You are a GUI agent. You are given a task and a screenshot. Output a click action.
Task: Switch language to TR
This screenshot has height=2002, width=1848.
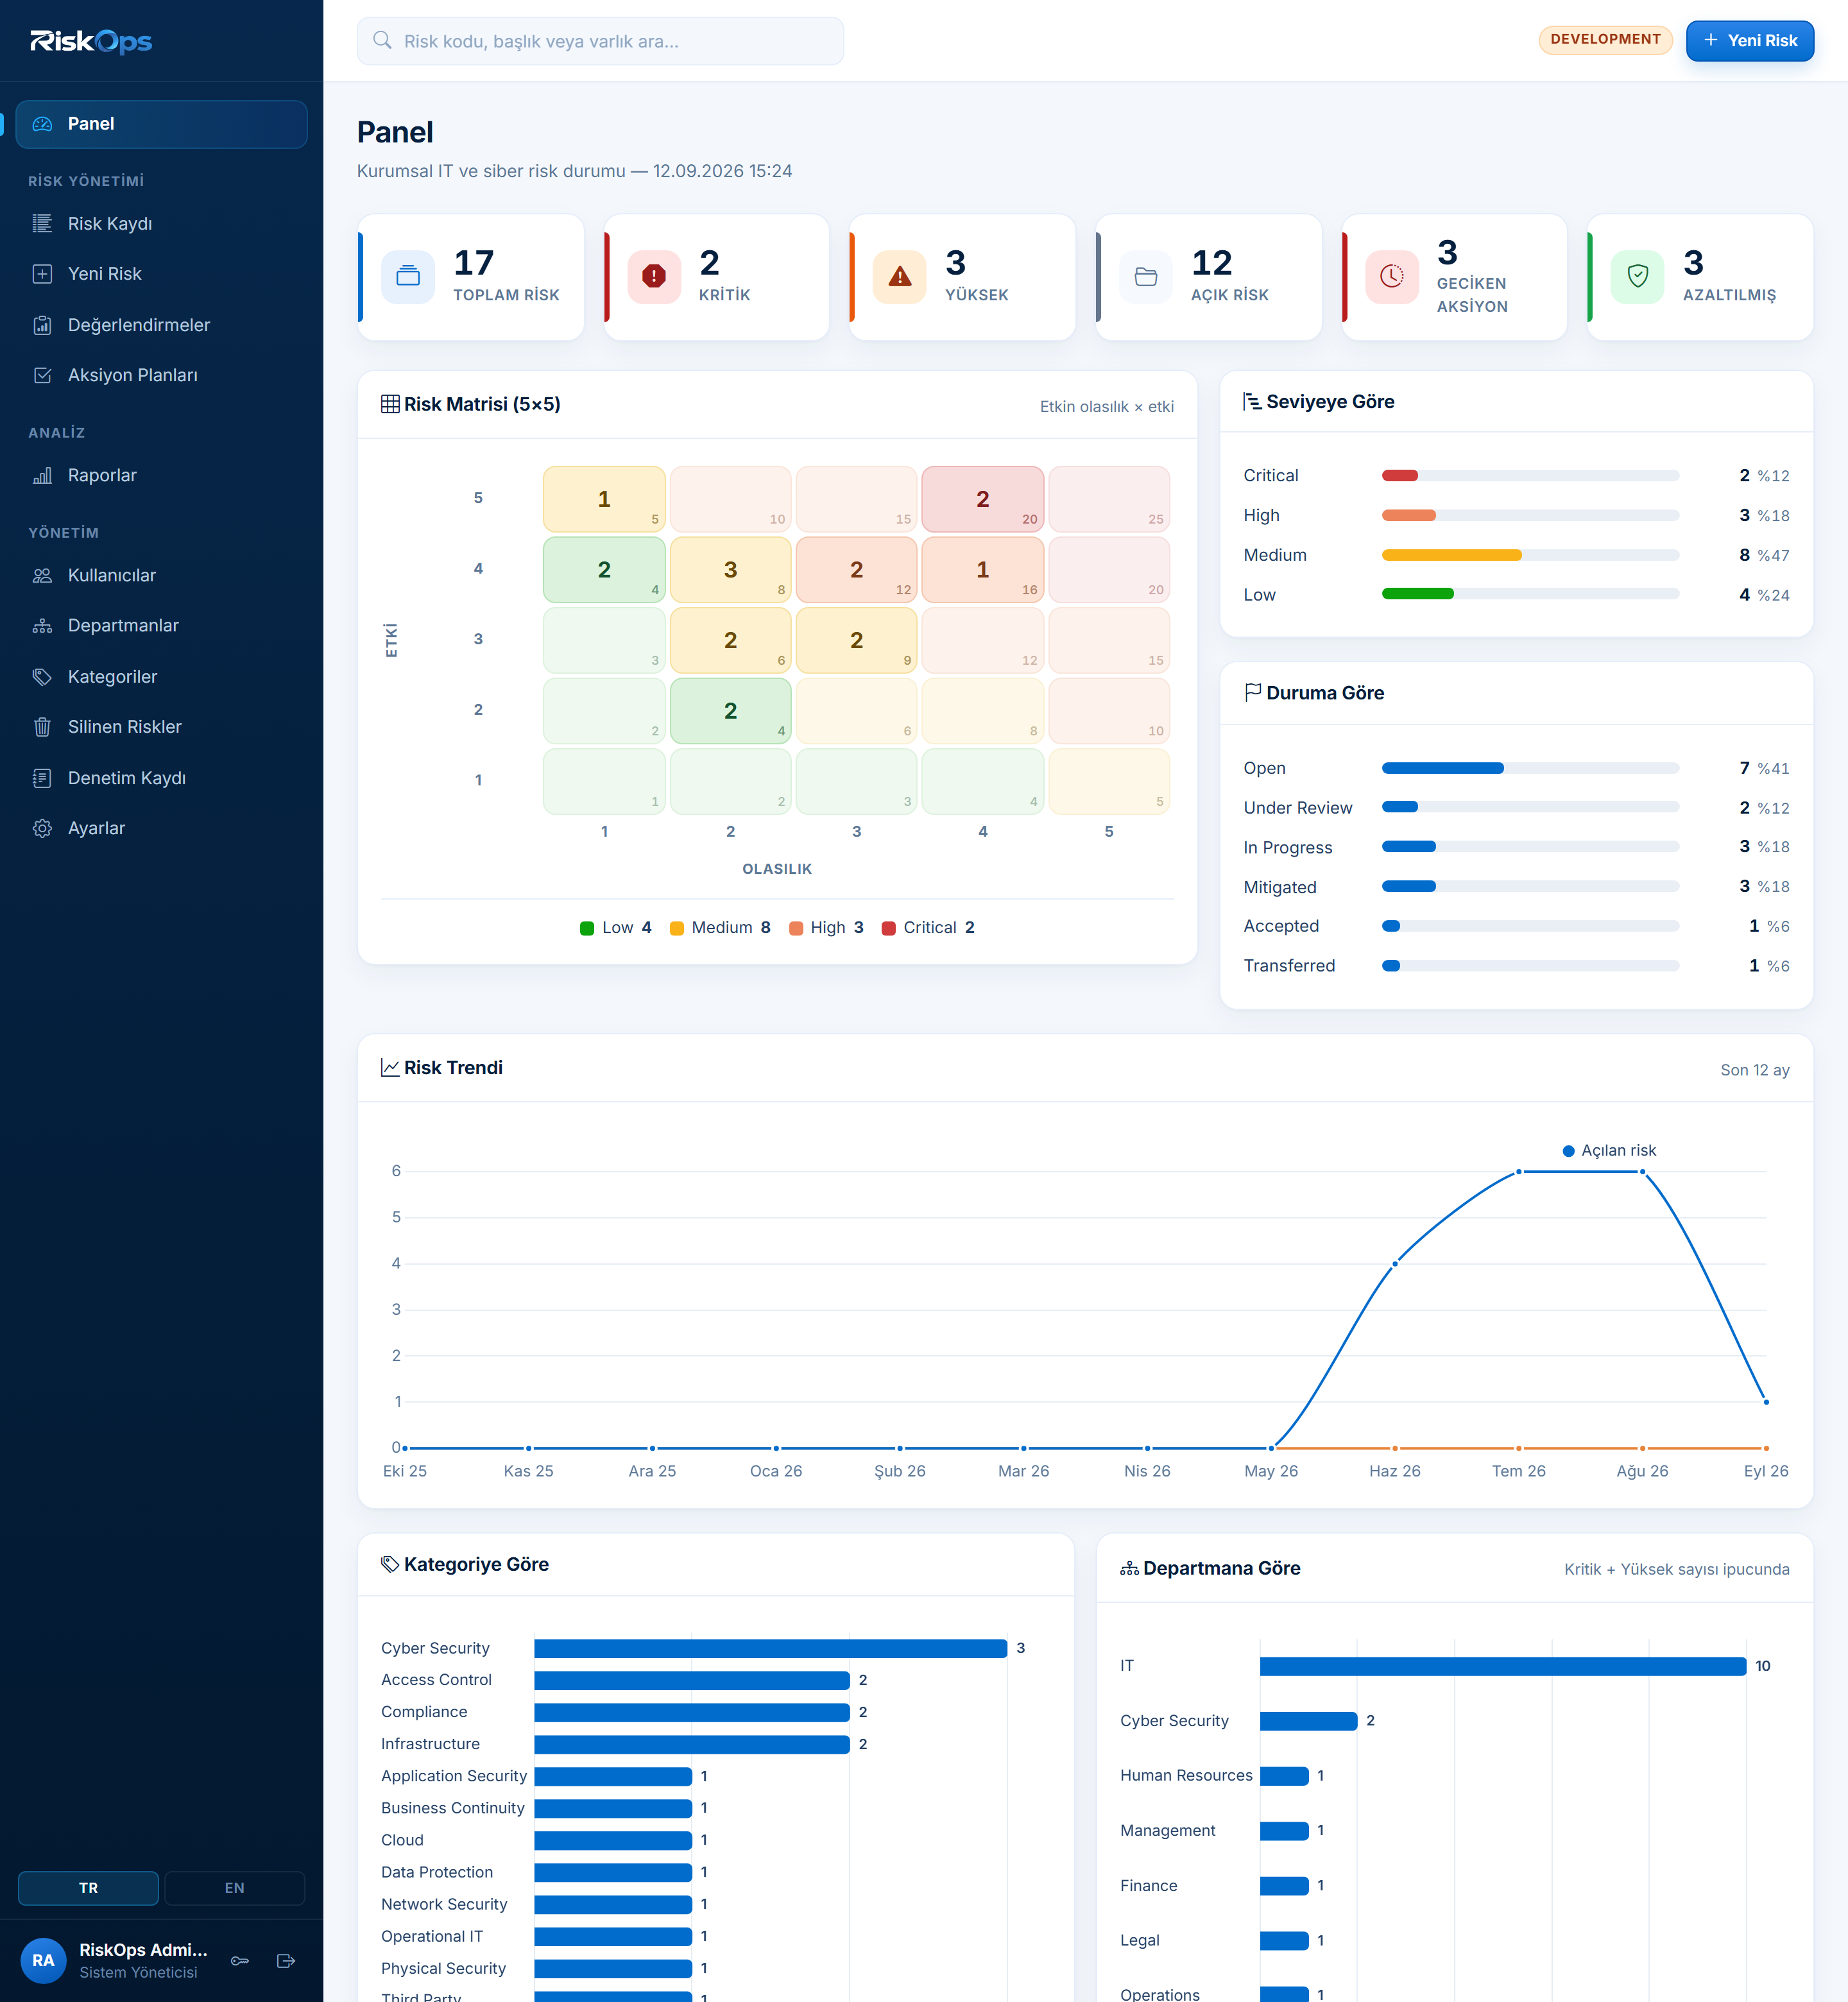coord(89,1888)
